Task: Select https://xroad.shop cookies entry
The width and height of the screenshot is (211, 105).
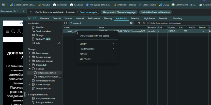Action: click(x=45, y=73)
